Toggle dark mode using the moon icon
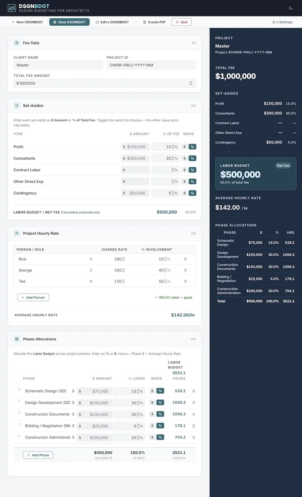 coord(290,8)
